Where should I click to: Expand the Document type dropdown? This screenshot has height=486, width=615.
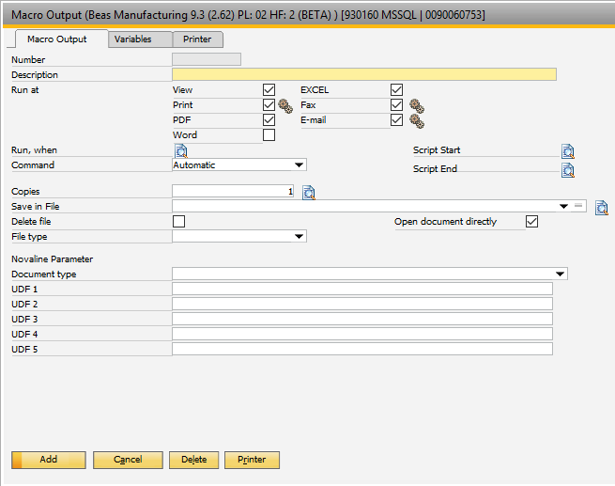click(561, 274)
